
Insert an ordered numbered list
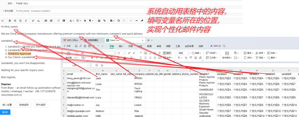[51, 21]
